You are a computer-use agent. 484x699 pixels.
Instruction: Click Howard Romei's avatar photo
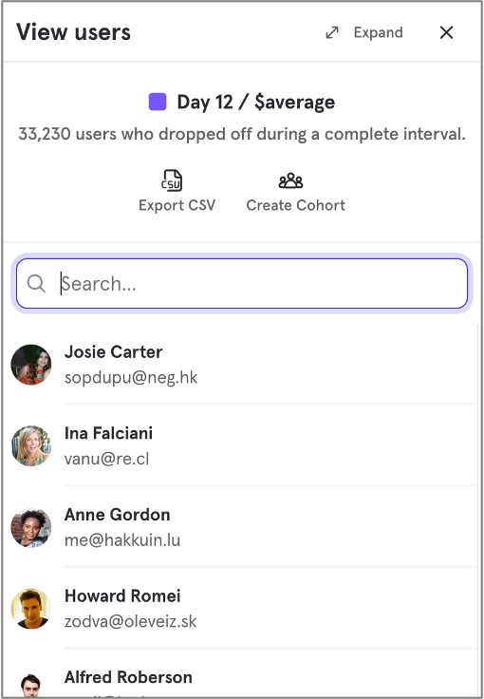(30, 609)
